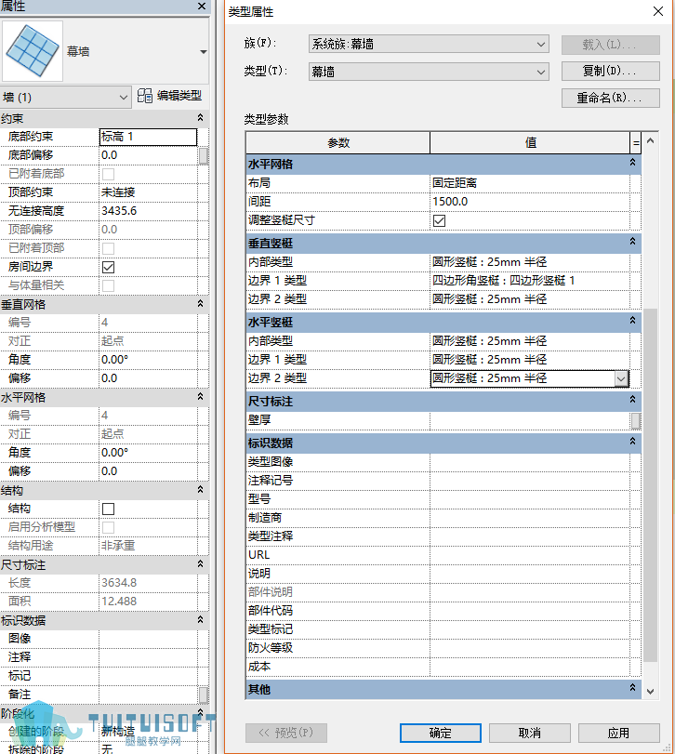Click the type parameters vertical scrollbar thumb
Screen dimensions: 675x754
(x=651, y=485)
